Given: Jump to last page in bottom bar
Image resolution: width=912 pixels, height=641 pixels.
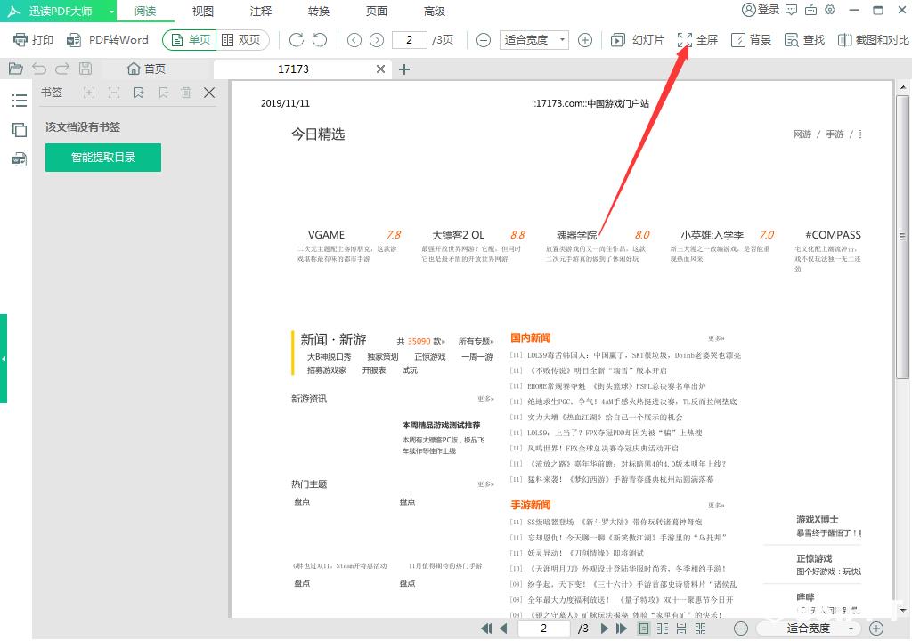Looking at the screenshot, I should [622, 629].
